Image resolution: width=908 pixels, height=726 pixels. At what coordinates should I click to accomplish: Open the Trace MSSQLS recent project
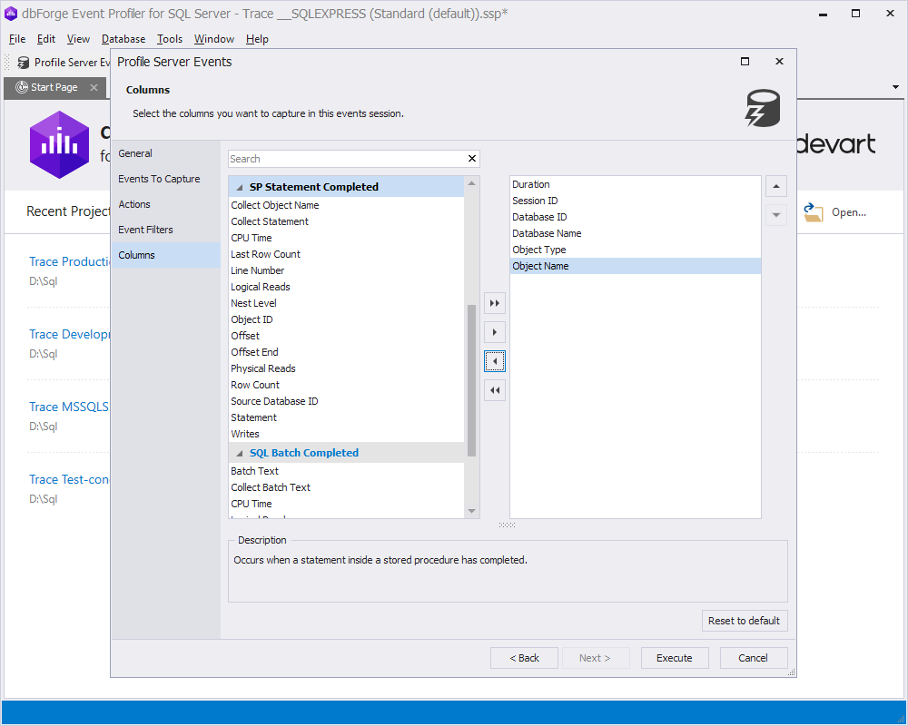click(69, 407)
